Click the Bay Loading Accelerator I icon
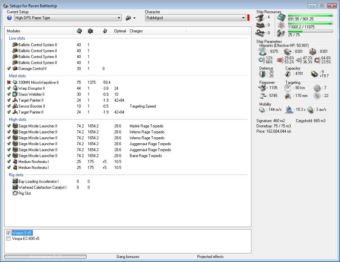The image size is (340, 262). (x=15, y=181)
